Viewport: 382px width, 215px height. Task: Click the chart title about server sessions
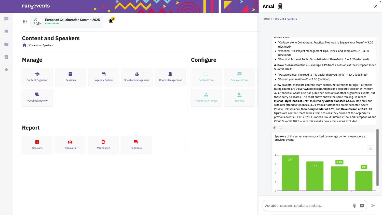pos(320,138)
